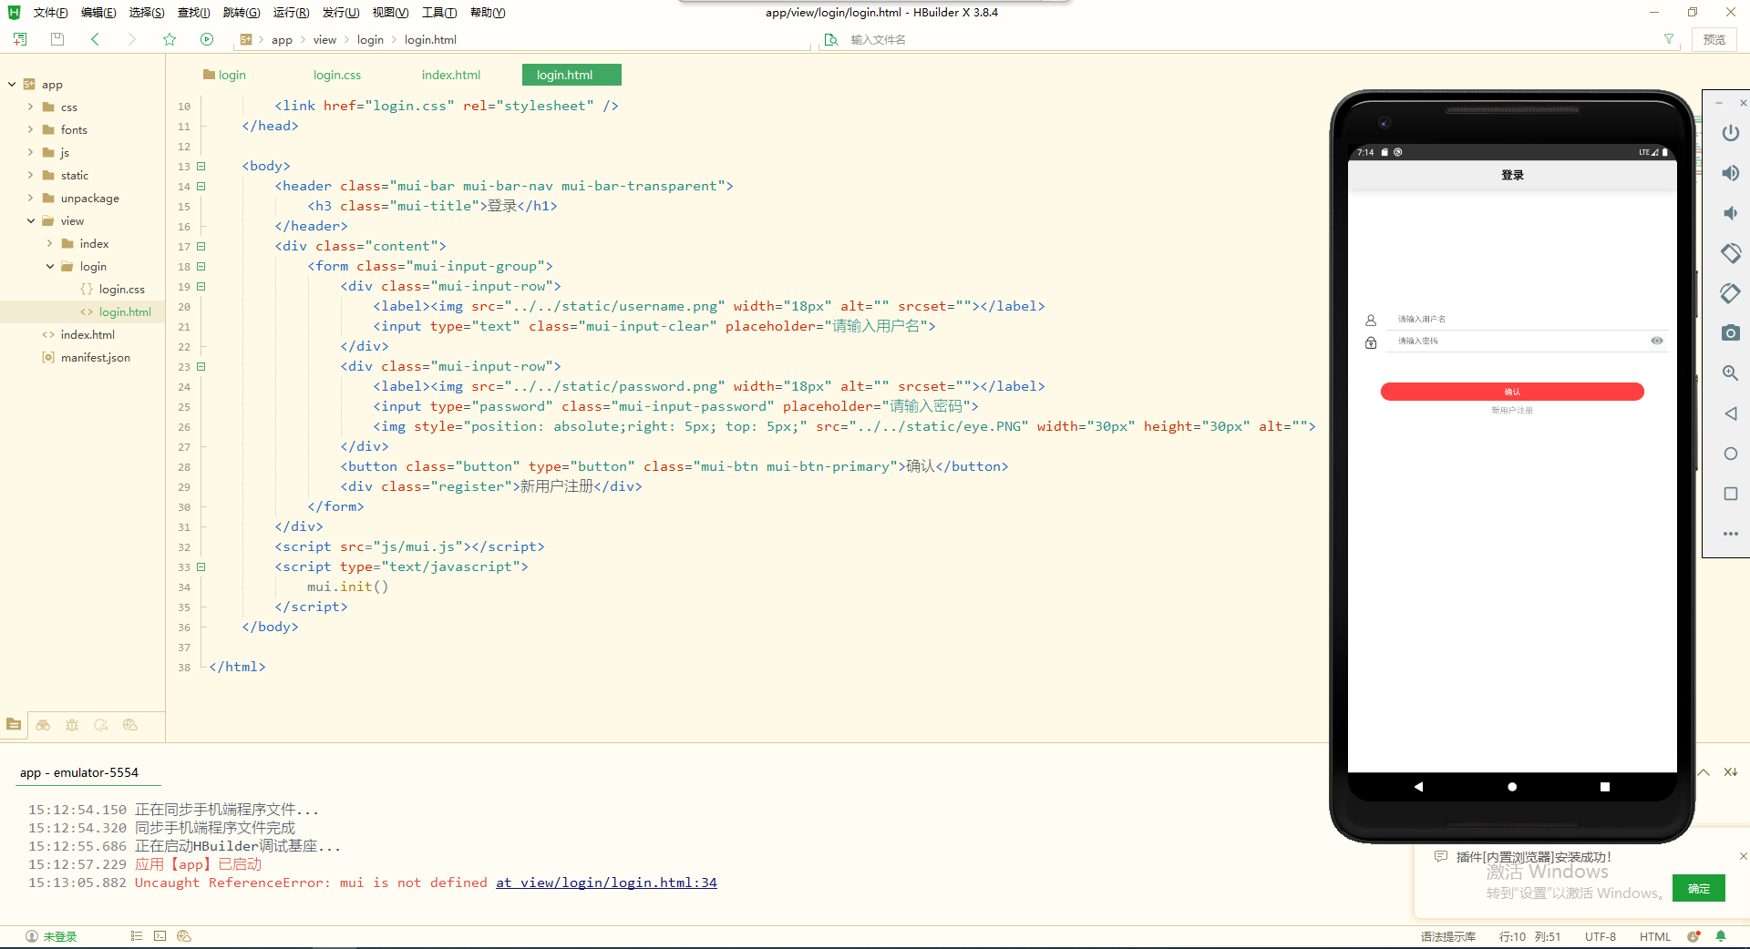Click the 未登录 login status
This screenshot has width=1750, height=949.
coord(52,936)
